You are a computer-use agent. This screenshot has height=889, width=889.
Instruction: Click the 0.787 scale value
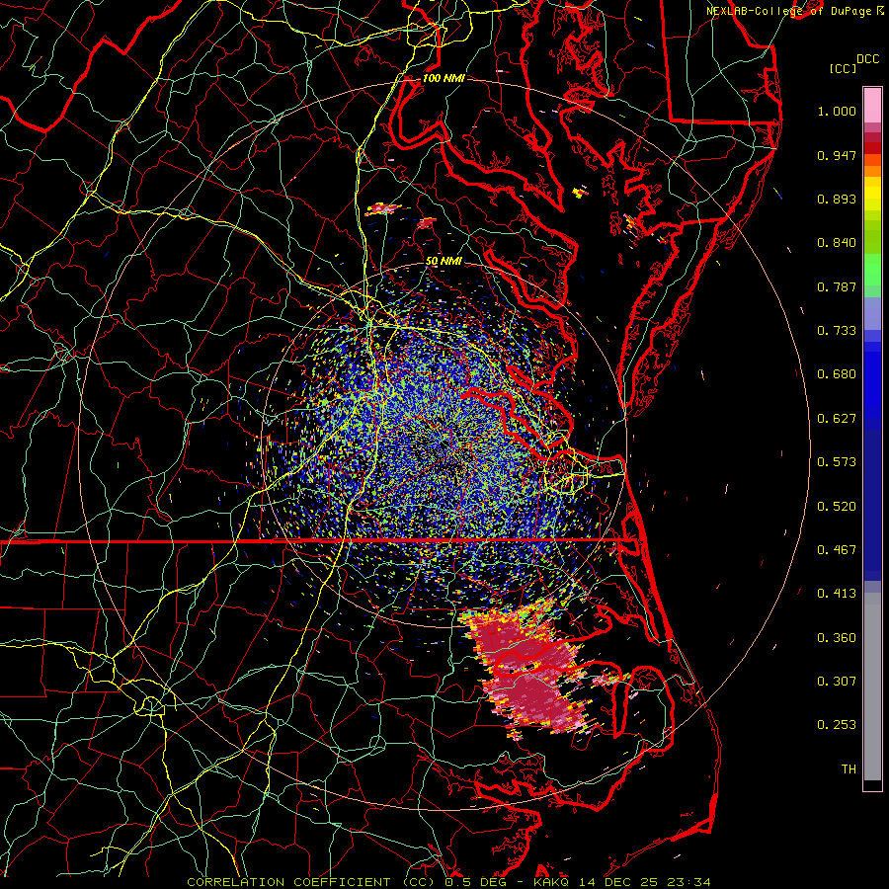837,286
